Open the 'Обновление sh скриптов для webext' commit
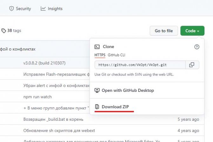 pos(59,131)
